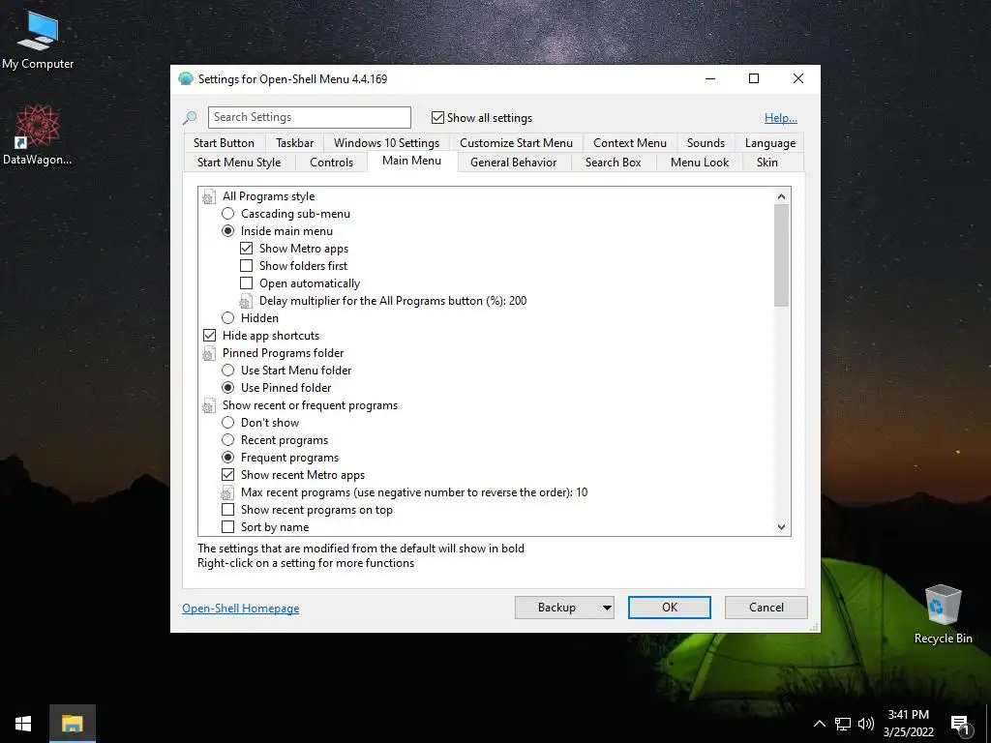Click the All Programs style setting icon

[x=209, y=197]
